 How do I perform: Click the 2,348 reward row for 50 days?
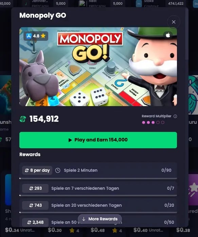[x=98, y=222]
